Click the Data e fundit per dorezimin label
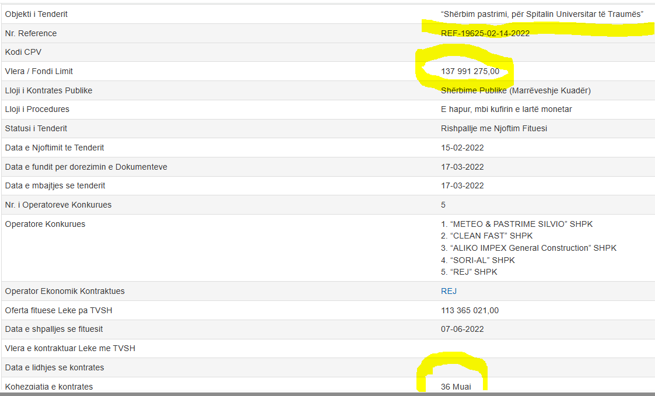 click(86, 167)
